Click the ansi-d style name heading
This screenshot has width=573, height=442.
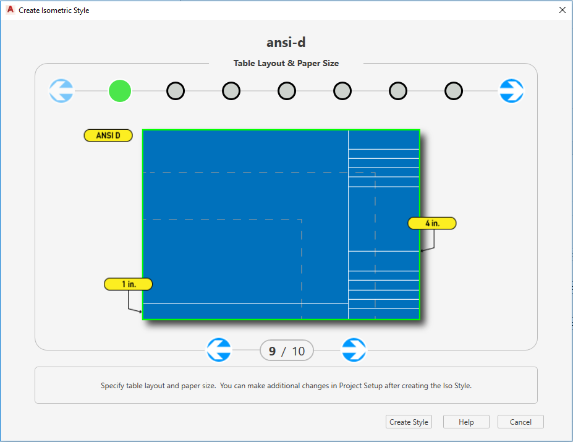tap(286, 43)
